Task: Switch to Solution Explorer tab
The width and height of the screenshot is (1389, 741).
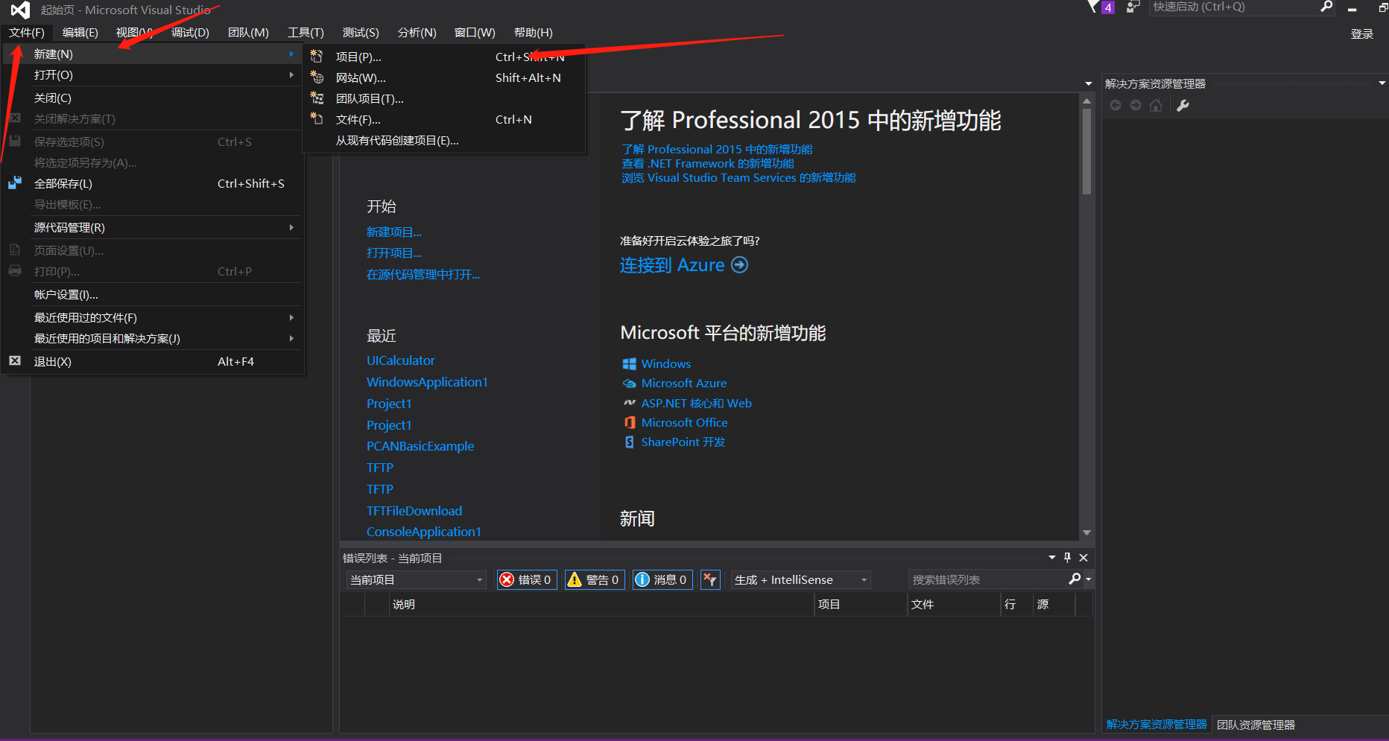Action: [1157, 725]
